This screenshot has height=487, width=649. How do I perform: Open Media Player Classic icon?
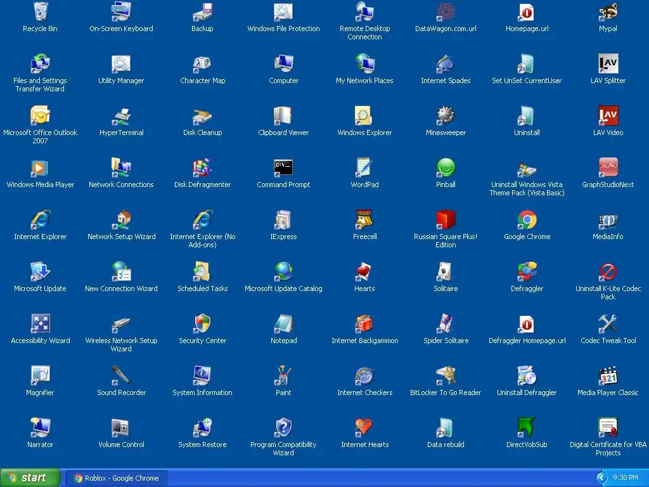tap(608, 375)
